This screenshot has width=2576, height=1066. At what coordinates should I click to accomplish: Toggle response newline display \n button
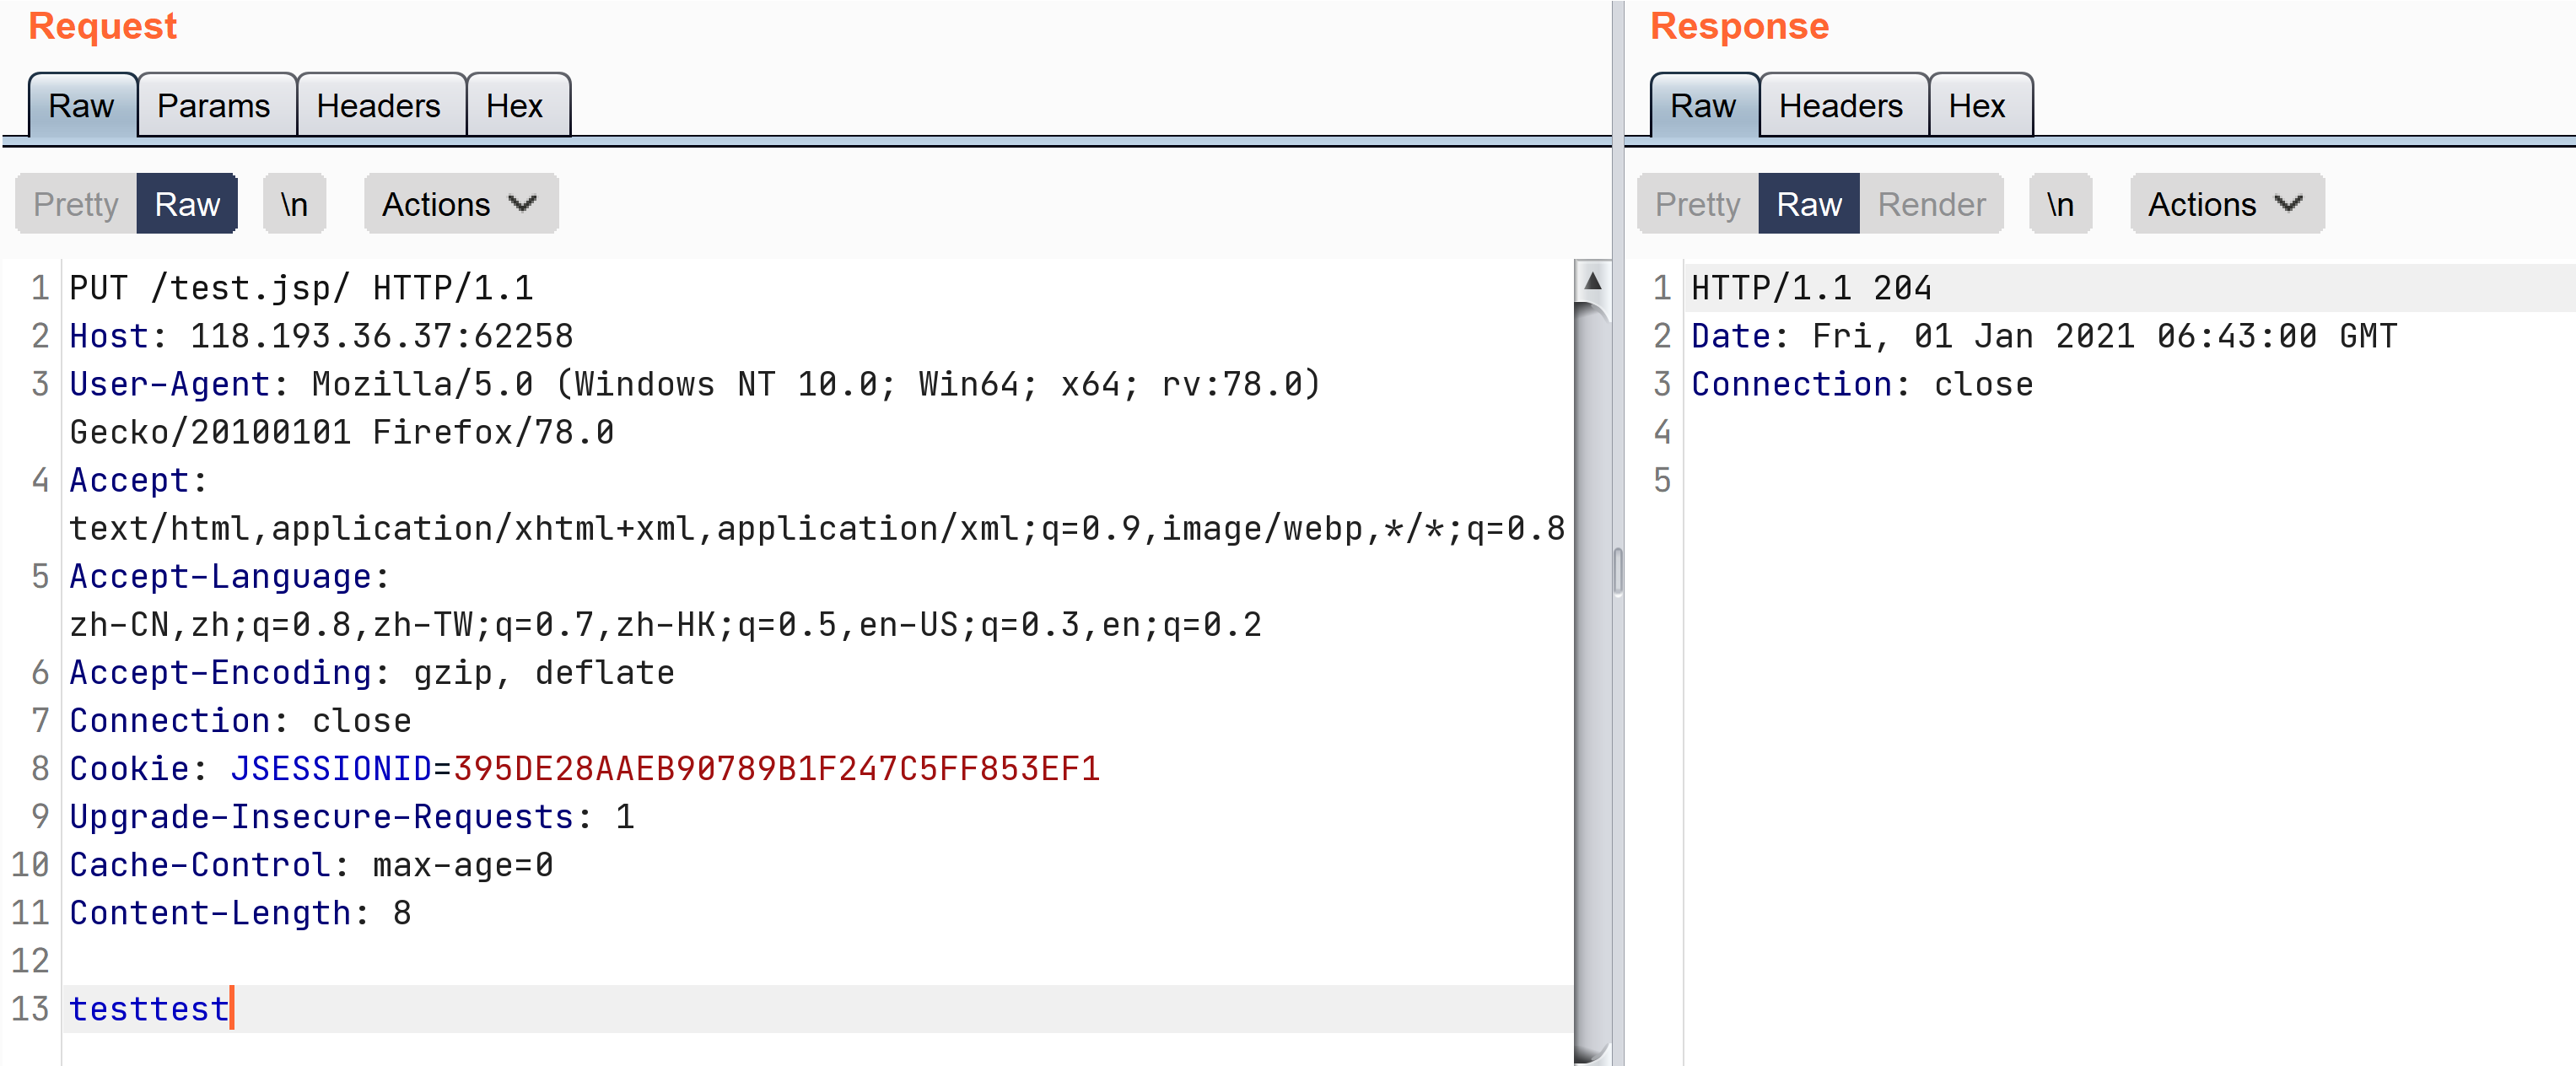[x=2059, y=204]
